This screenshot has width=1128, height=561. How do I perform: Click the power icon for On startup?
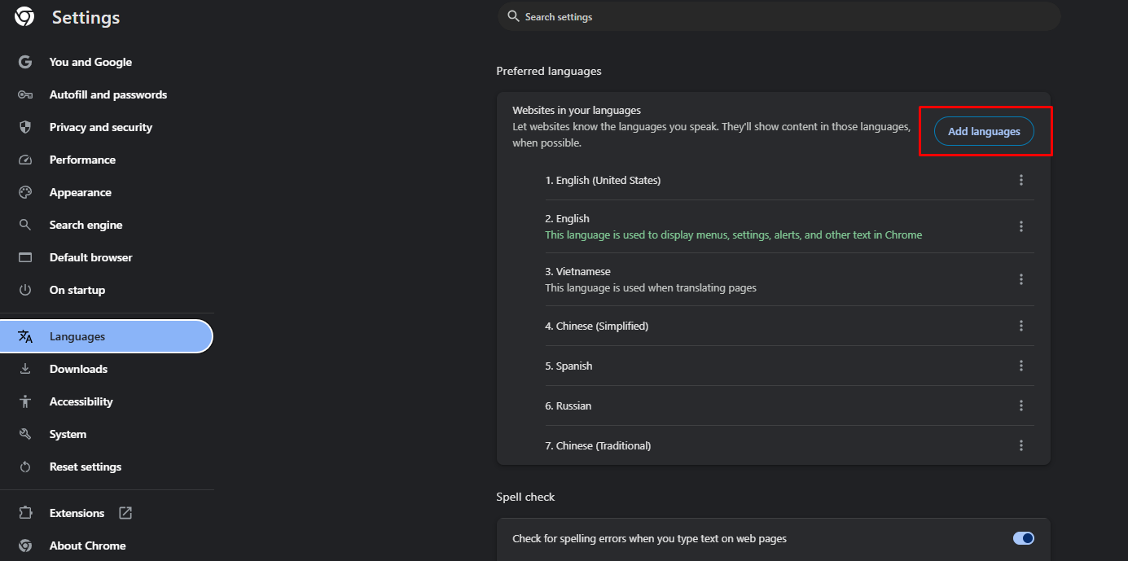(x=25, y=290)
